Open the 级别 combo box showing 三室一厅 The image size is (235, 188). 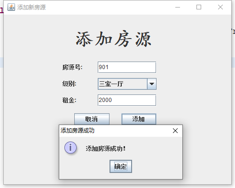127,84
